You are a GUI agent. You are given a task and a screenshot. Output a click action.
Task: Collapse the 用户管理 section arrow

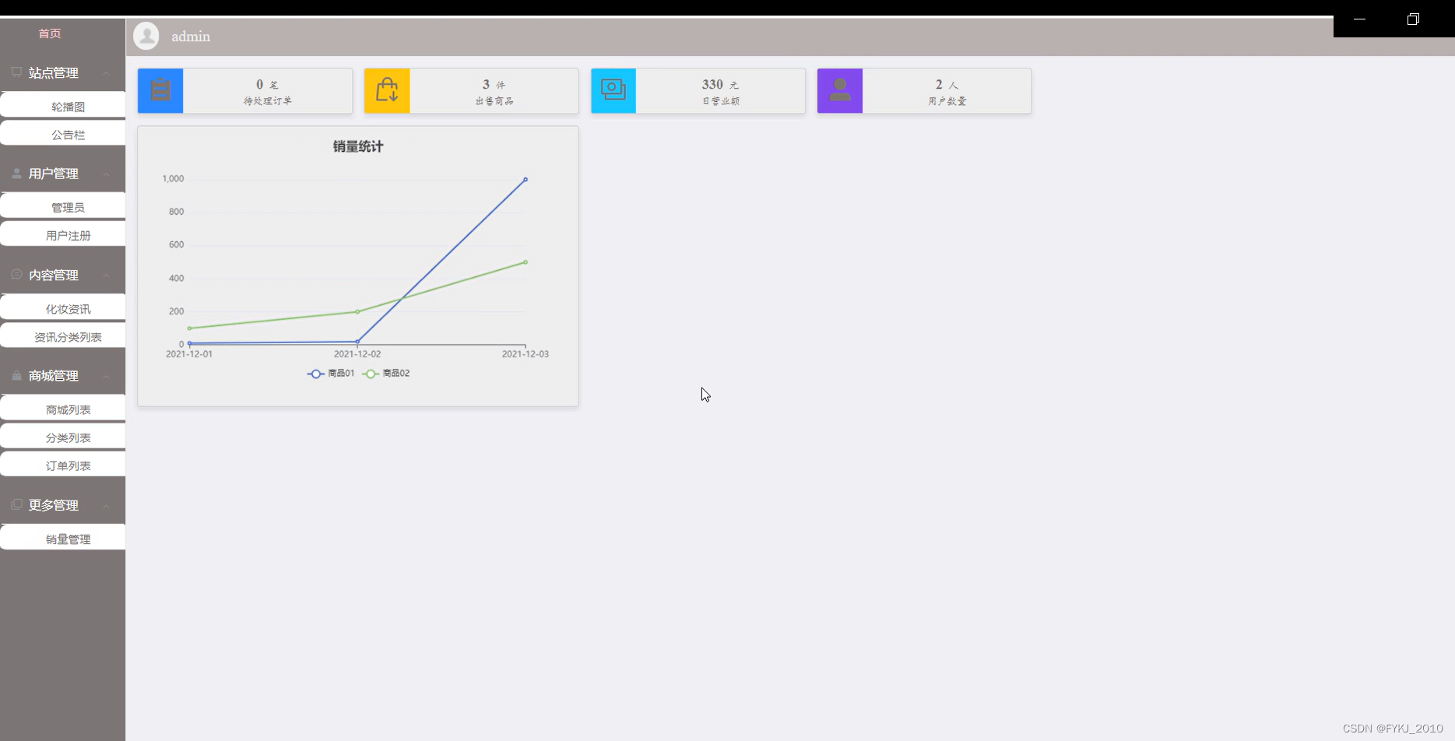[107, 174]
